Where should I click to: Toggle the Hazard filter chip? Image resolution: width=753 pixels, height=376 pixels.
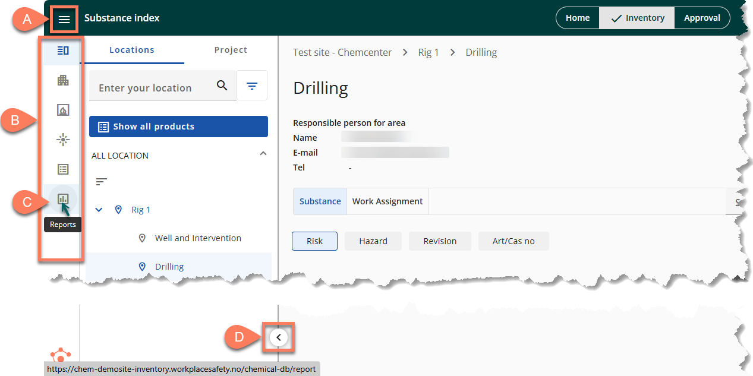tap(373, 241)
